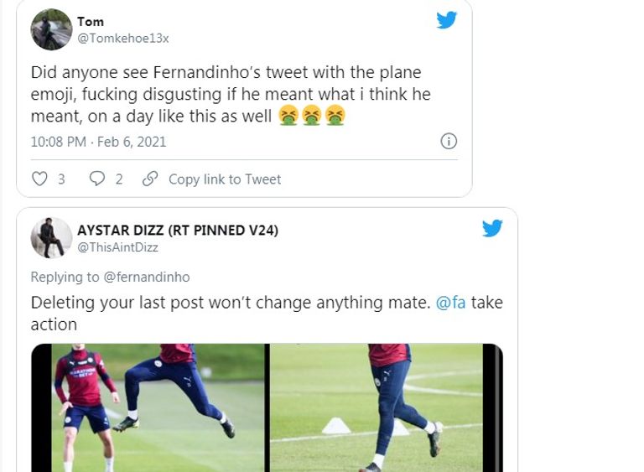
Task: Click the "10:08 PM · Feb 6, 2021" timestamp
Action: (x=98, y=142)
